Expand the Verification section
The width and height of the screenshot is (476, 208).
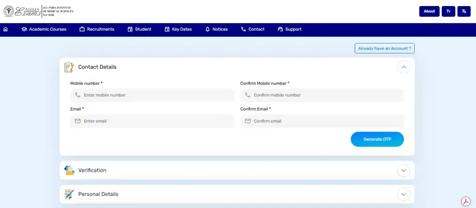[x=404, y=170]
